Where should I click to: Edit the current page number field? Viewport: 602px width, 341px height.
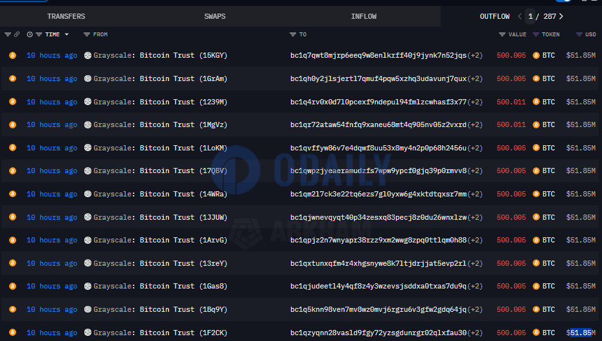pos(530,16)
